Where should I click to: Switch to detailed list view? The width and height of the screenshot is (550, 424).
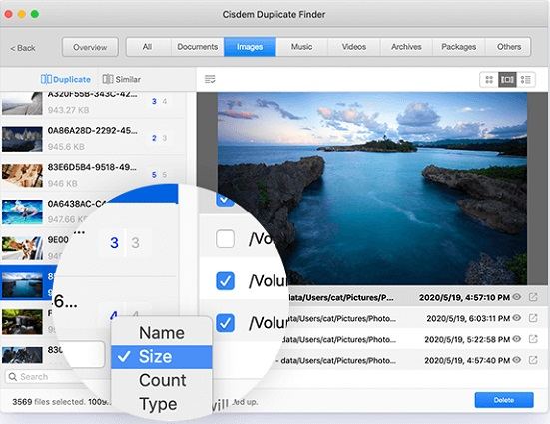coord(525,79)
